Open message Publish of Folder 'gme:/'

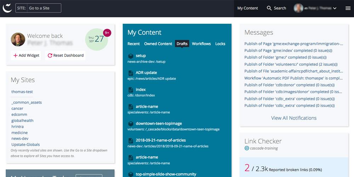[x=285, y=57]
